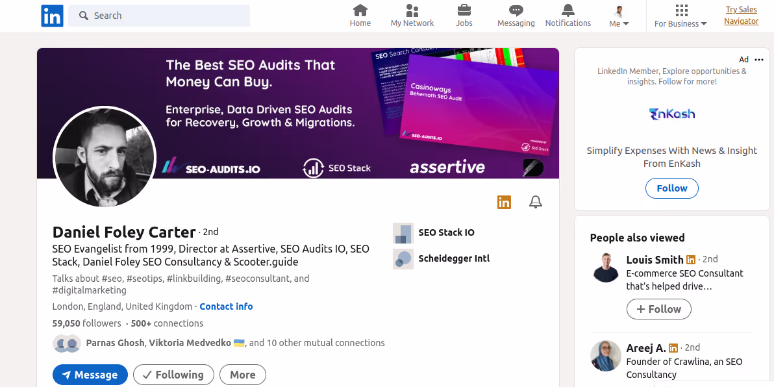Viewport: 774px width, 387px height.
Task: Open the EnKash ad headline text
Action: (x=672, y=157)
